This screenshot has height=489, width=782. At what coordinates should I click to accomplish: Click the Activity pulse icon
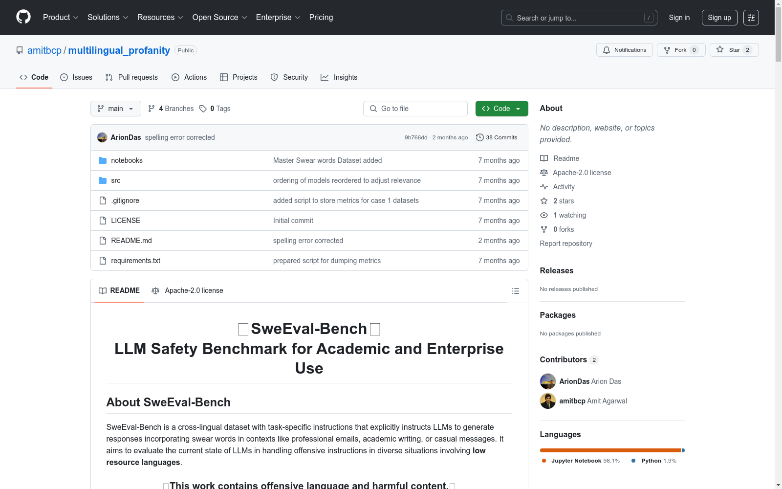pyautogui.click(x=544, y=187)
